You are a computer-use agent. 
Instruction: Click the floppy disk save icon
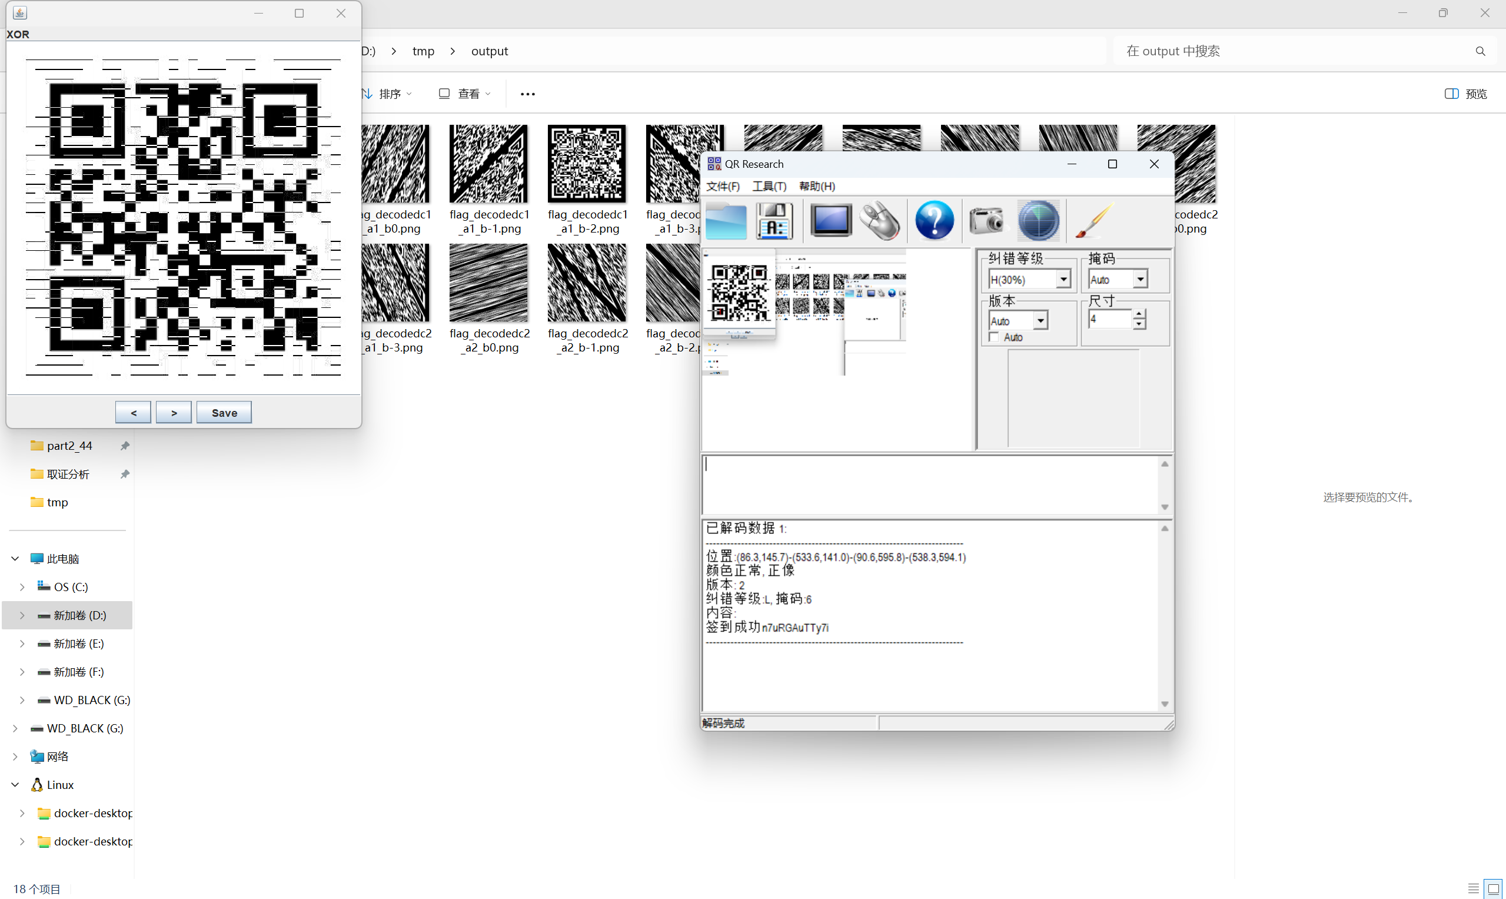tap(774, 221)
